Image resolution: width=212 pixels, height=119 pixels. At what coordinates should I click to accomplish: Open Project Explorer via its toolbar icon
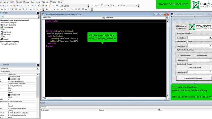tap(43, 6)
